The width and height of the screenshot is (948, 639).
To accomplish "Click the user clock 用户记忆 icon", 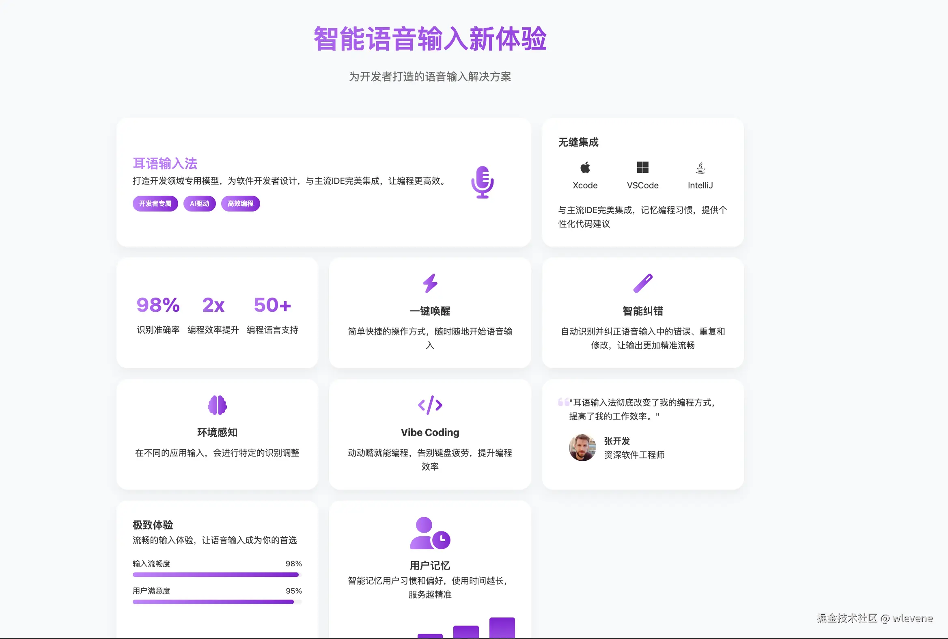I will click(430, 533).
